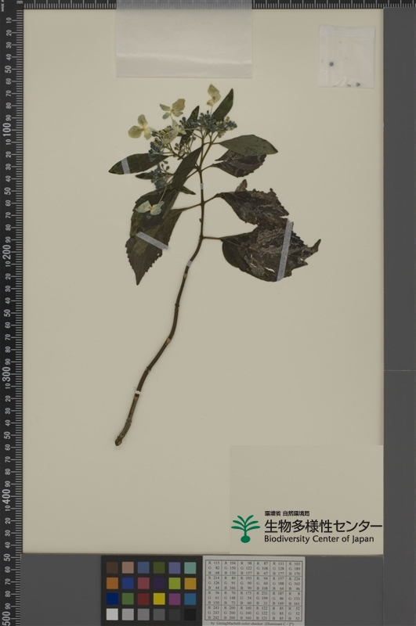The width and height of the screenshot is (416, 626).
Task: Select the yellow swatch in the color checker
Action: (159, 599)
